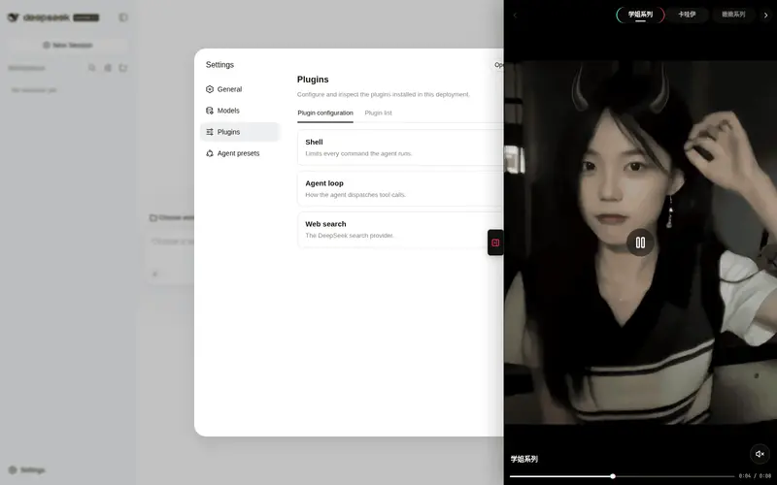Image resolution: width=777 pixels, height=485 pixels.
Task: Go to next tabs with right chevron
Action: click(765, 15)
